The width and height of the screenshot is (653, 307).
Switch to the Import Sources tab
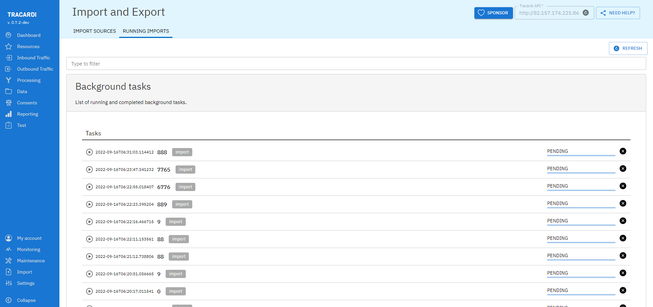(x=95, y=31)
